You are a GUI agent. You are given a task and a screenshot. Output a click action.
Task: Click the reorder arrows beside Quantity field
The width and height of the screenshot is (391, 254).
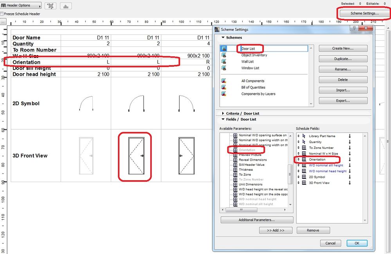coord(298,142)
